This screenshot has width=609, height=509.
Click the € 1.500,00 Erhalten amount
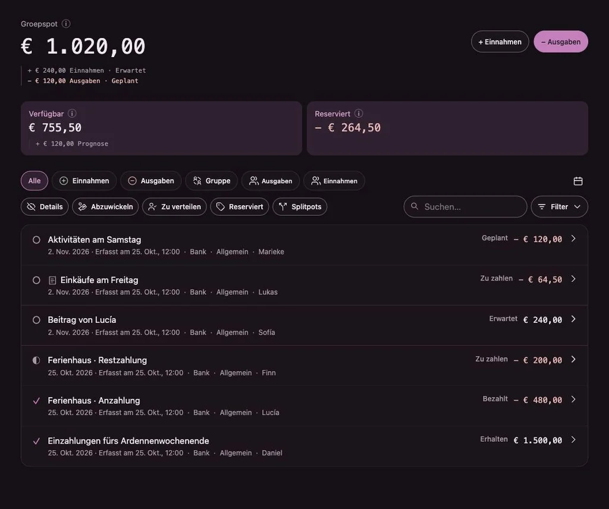[538, 440]
